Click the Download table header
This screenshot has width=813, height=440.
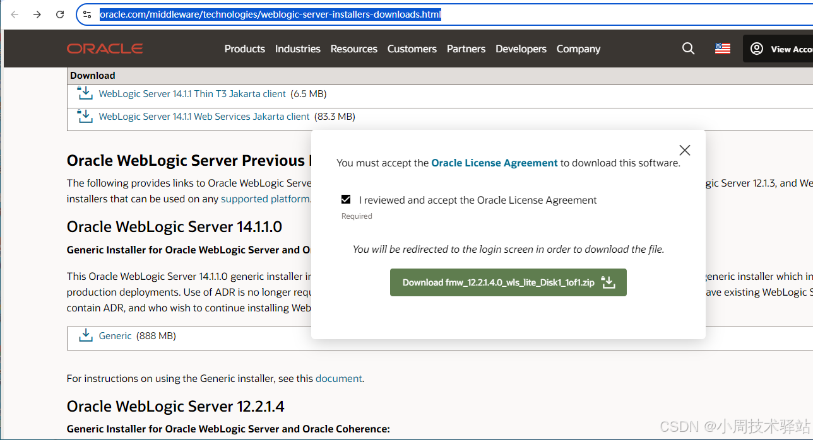click(93, 76)
